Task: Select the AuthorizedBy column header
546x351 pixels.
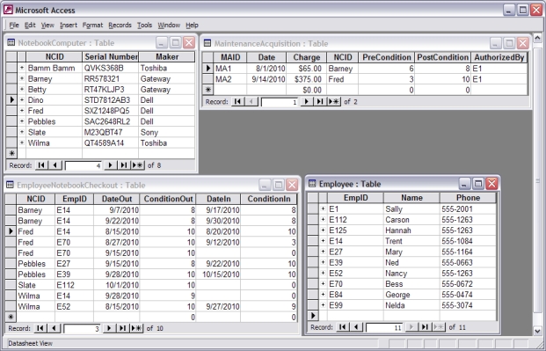Action: (x=499, y=57)
